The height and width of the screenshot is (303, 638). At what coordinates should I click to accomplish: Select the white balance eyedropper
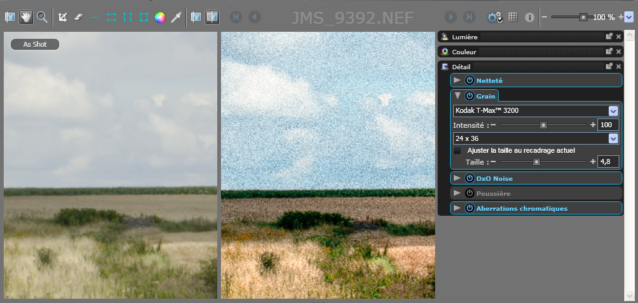coord(176,17)
